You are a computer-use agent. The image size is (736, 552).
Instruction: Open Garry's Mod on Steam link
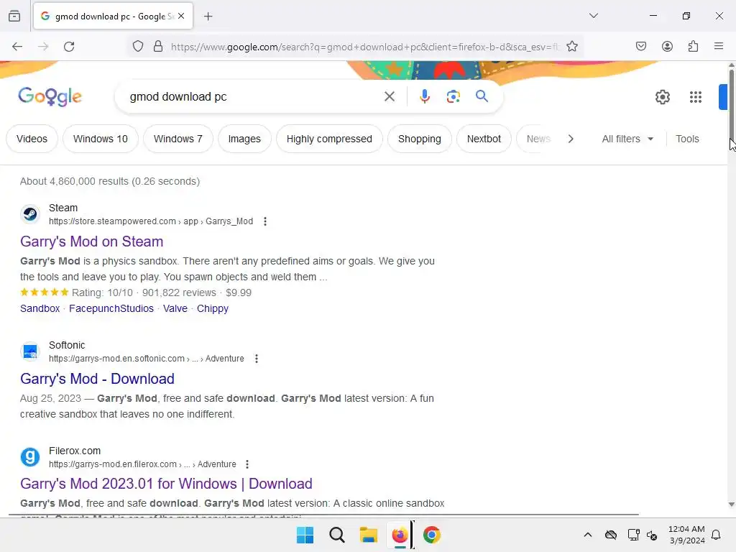[x=91, y=241]
